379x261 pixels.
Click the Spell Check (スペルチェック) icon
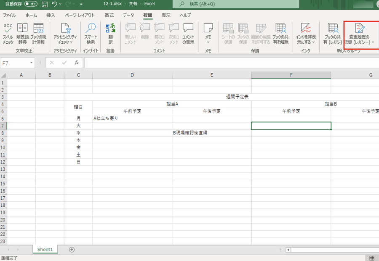[x=8, y=34]
